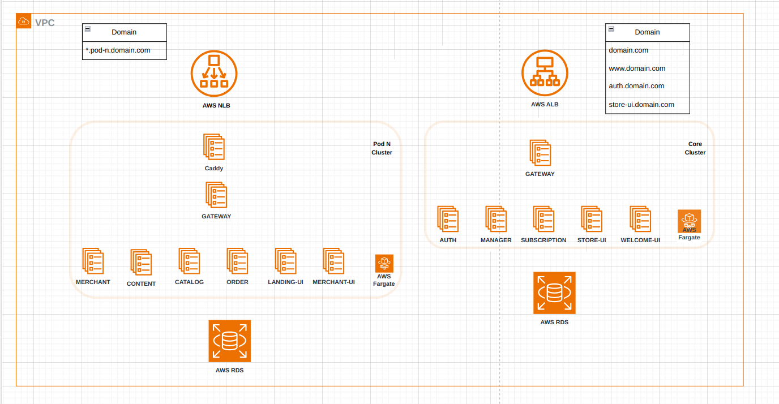Click the AWS Fargate icon in Pod N Cluster

coord(384,263)
